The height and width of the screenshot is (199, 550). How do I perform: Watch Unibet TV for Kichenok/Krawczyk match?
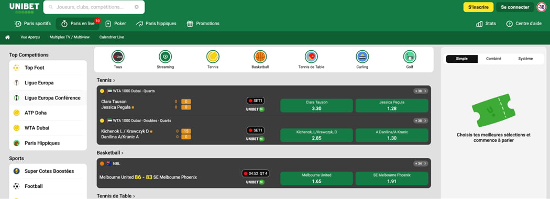(255, 139)
